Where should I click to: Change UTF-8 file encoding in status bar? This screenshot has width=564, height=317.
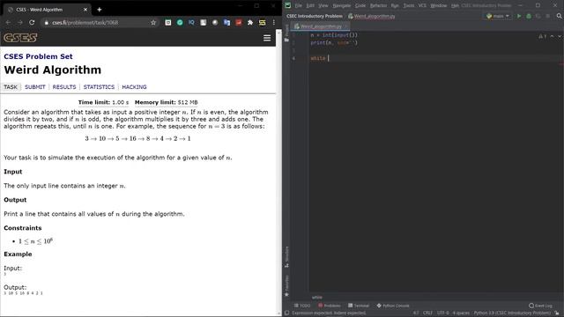[442, 313]
